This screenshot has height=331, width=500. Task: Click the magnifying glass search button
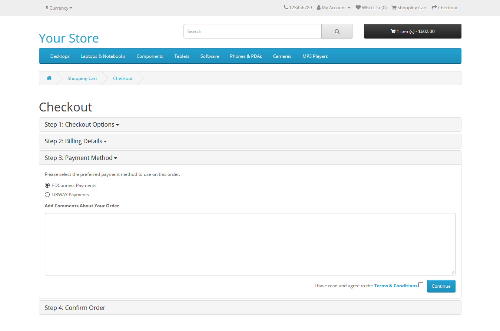[337, 31]
